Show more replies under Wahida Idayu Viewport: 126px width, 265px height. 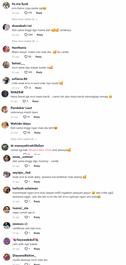click(x=23, y=139)
